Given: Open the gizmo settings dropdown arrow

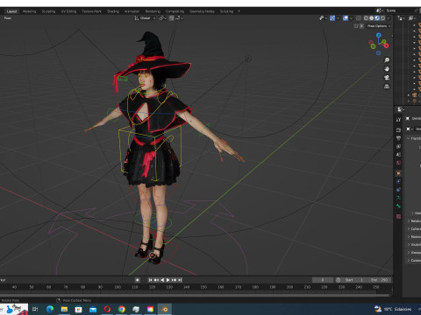Looking at the screenshot, I should pyautogui.click(x=338, y=18).
